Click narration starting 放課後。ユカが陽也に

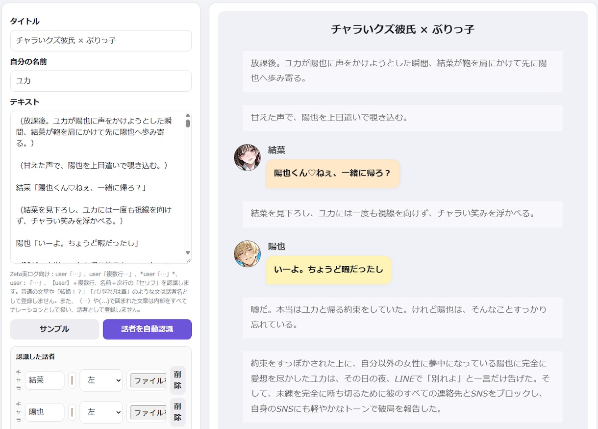click(402, 71)
